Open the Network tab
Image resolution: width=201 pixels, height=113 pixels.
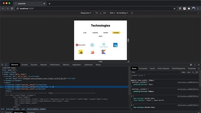click(44, 65)
